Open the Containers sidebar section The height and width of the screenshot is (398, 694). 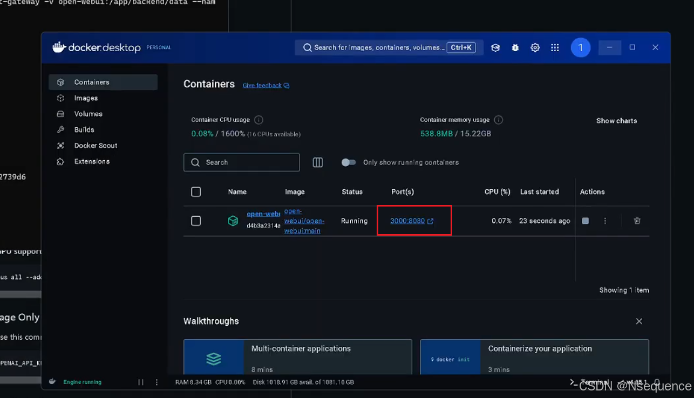pyautogui.click(x=103, y=82)
